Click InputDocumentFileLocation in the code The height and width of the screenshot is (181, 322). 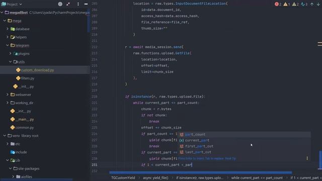pos(200,4)
